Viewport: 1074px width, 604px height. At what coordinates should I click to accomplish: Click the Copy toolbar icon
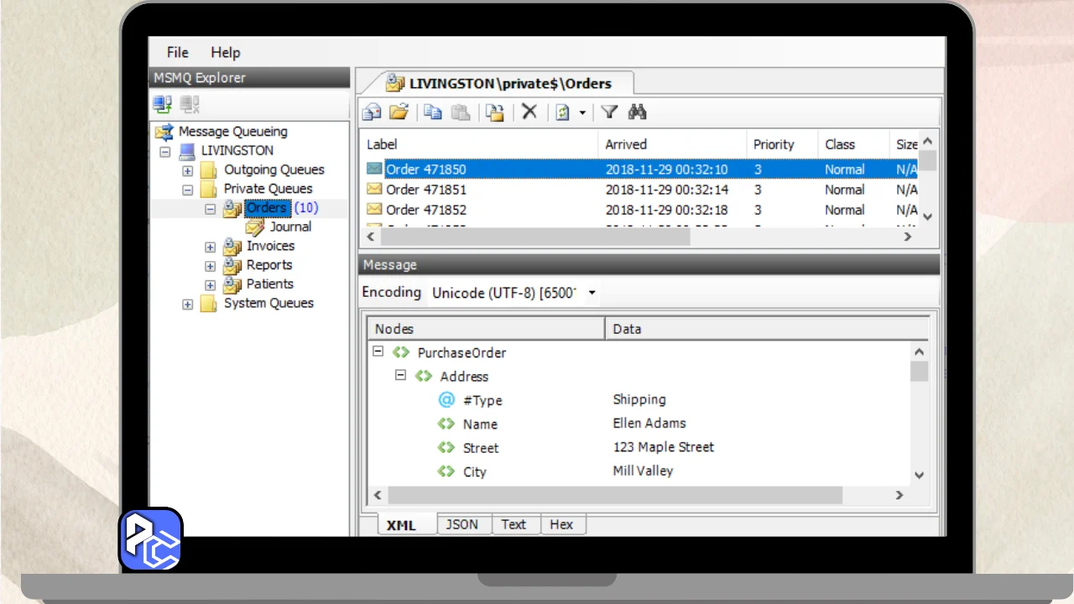click(x=433, y=112)
